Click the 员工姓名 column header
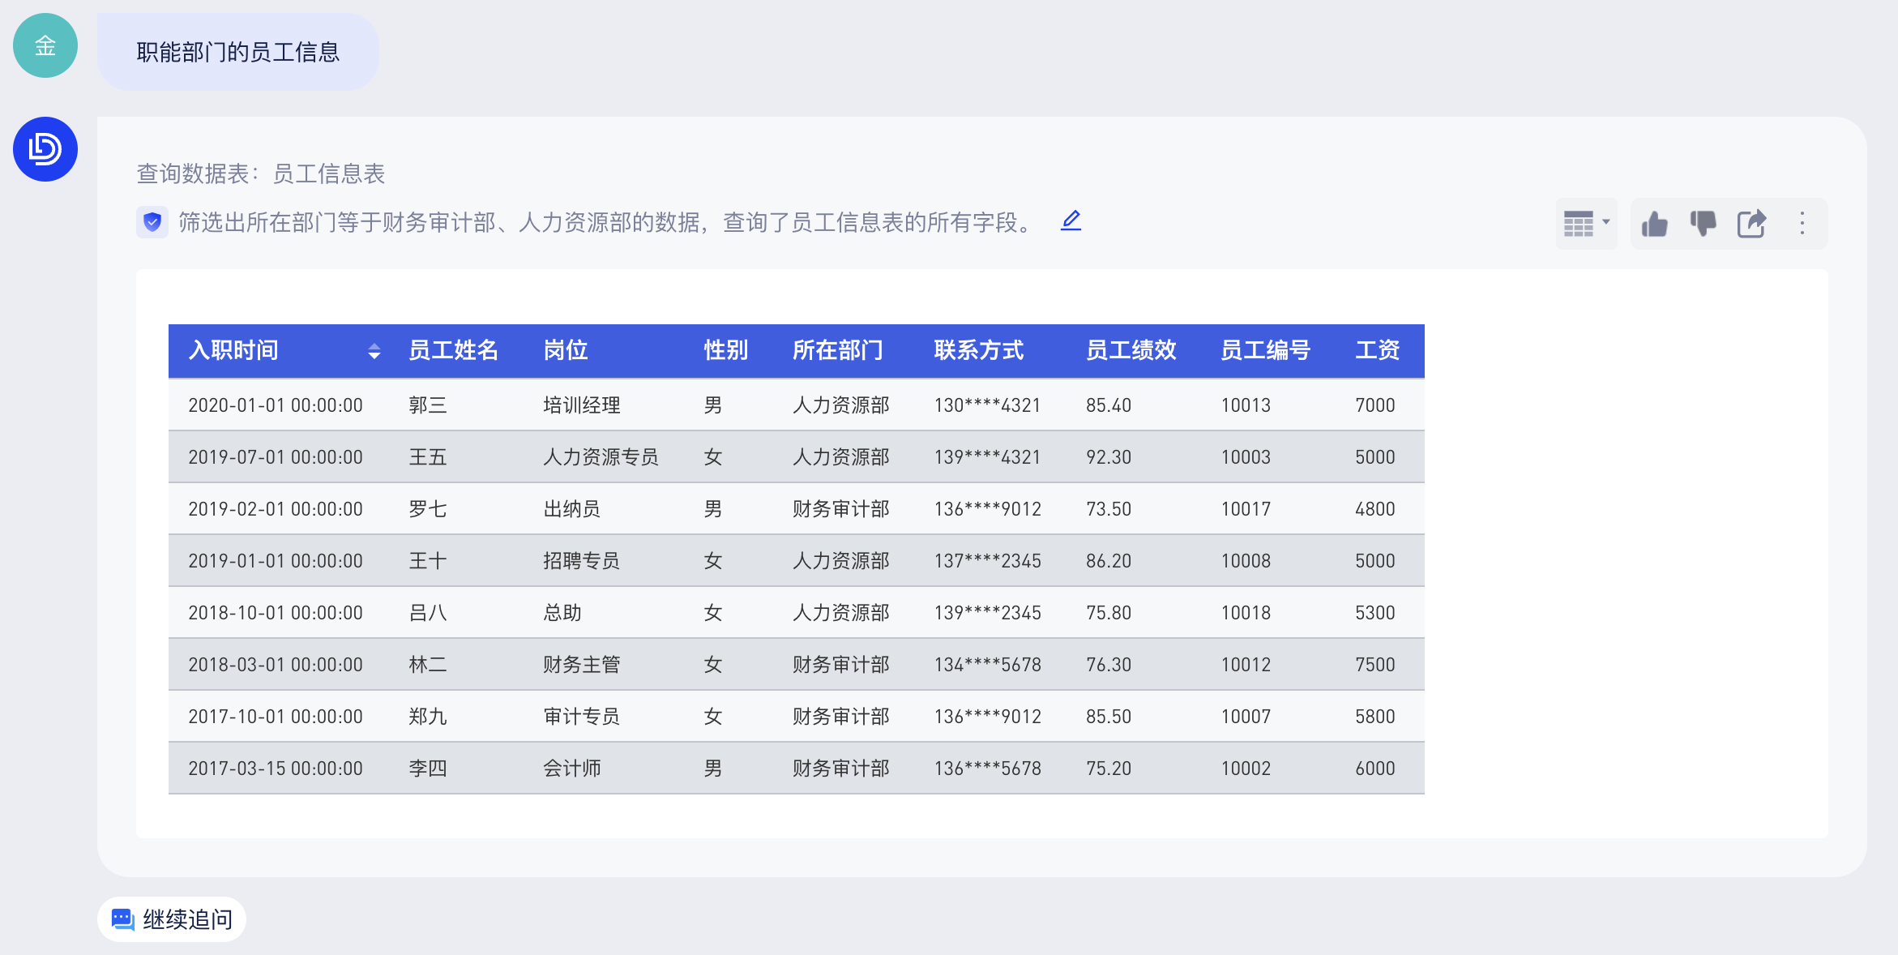Viewport: 1898px width, 955px height. [x=453, y=350]
